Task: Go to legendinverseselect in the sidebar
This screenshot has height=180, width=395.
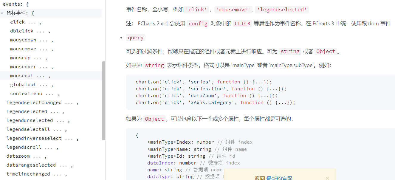Action: (x=34, y=138)
